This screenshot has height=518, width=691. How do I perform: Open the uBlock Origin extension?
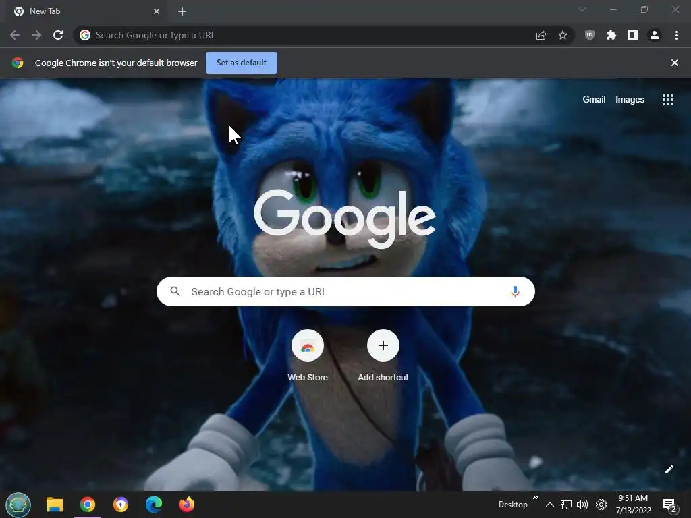pyautogui.click(x=590, y=35)
